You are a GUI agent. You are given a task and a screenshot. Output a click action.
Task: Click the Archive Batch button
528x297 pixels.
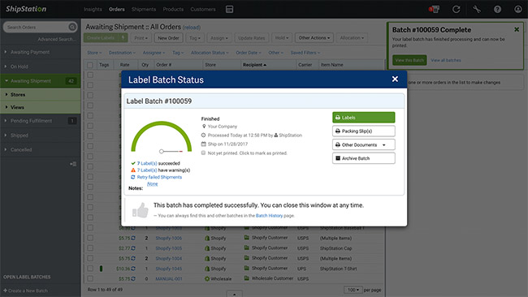[364, 158]
